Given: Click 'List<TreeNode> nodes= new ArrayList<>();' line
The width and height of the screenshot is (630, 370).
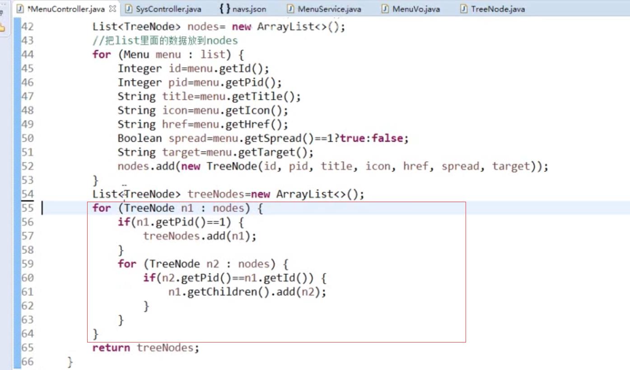Looking at the screenshot, I should point(219,27).
